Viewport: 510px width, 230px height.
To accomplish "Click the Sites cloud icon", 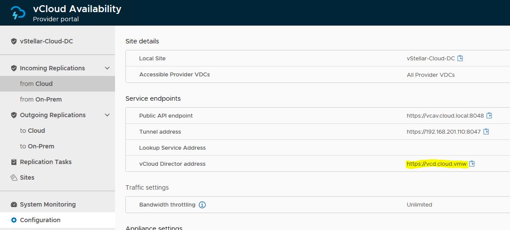I will 14,177.
